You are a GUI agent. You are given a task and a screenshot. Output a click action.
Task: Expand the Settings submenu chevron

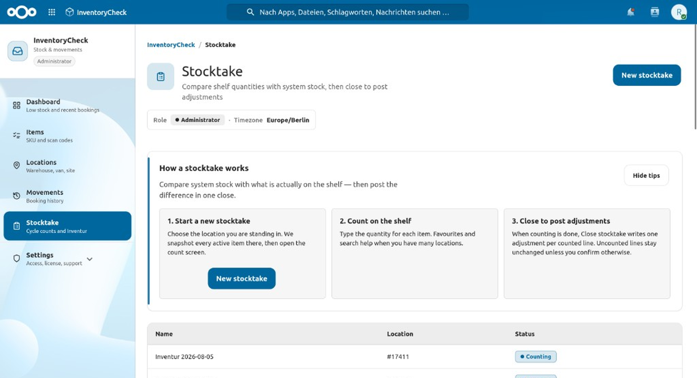point(90,259)
